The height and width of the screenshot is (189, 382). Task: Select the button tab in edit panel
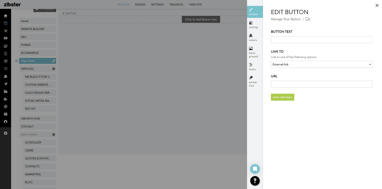pyautogui.click(x=255, y=12)
